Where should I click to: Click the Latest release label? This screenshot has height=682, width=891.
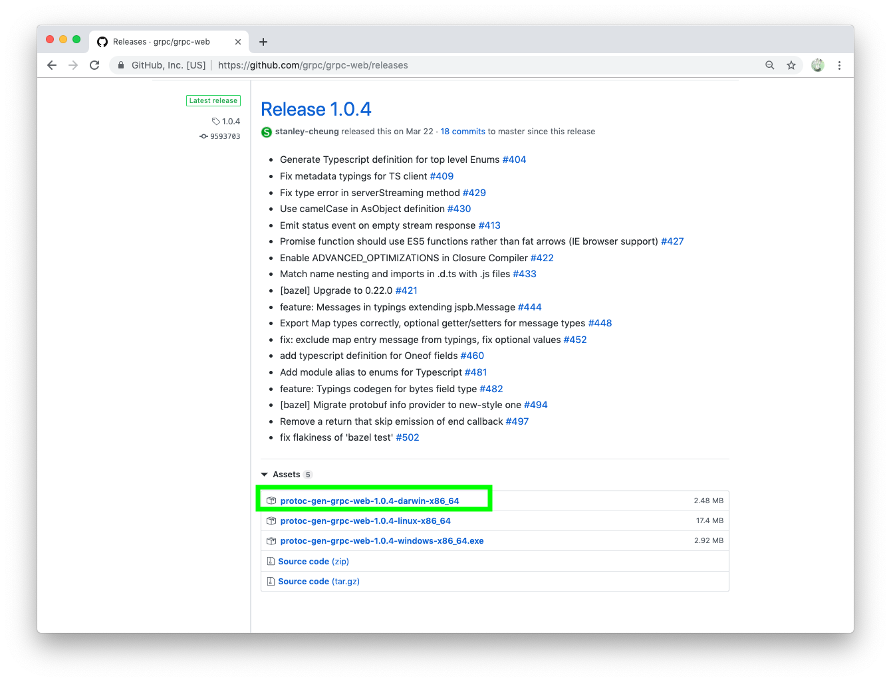point(213,100)
